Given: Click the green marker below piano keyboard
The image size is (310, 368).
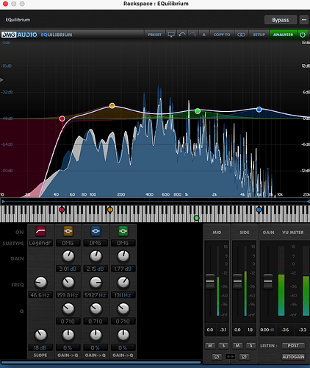Looking at the screenshot, I should click(196, 218).
